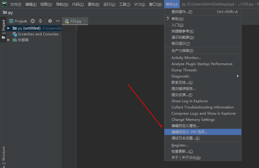Select Change Memory Settings

click(203, 120)
